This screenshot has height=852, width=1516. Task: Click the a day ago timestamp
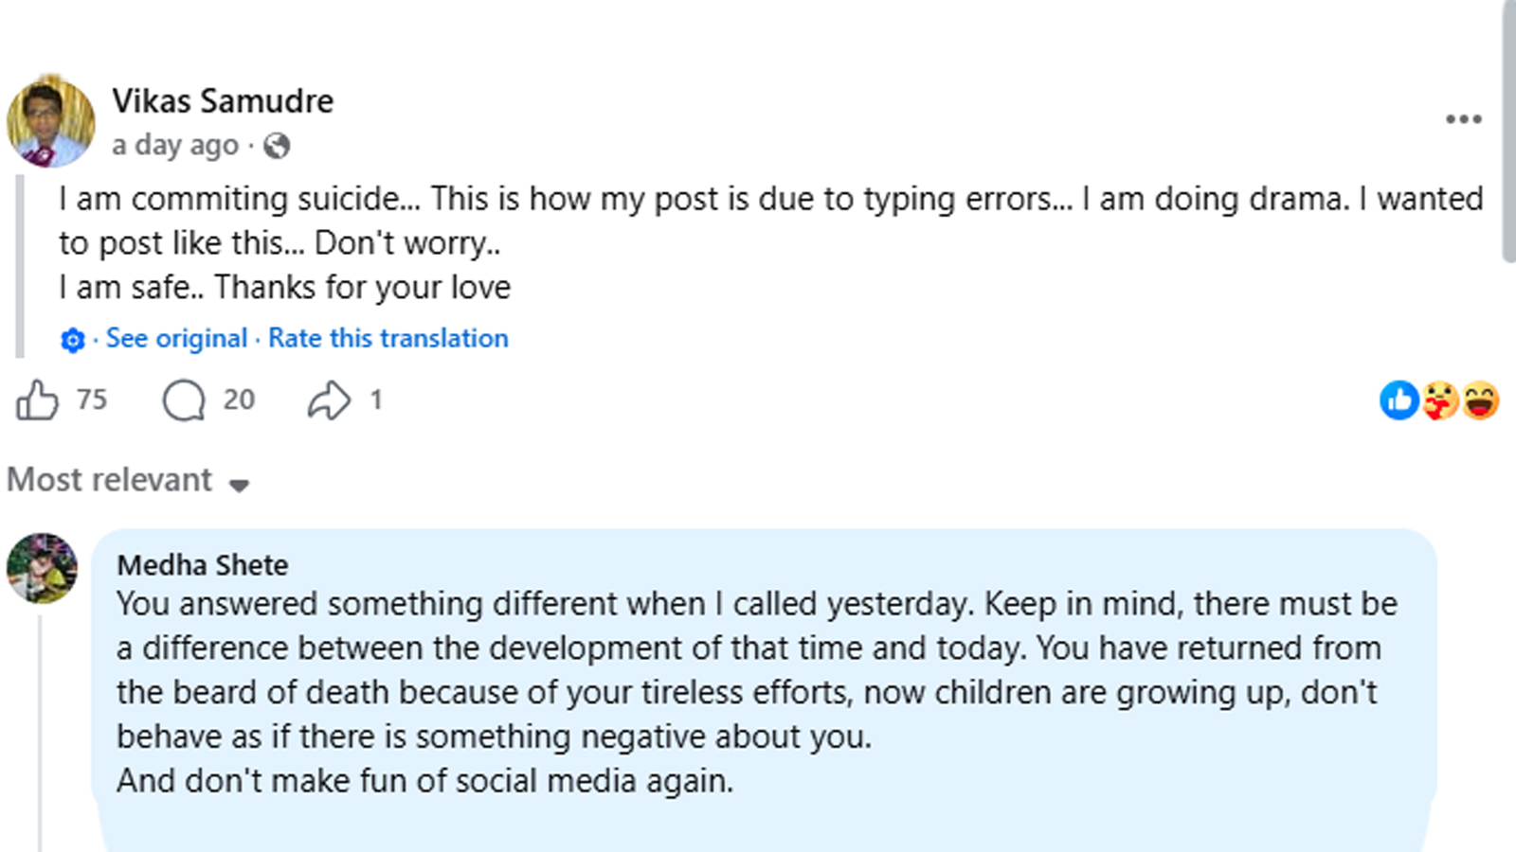point(175,146)
